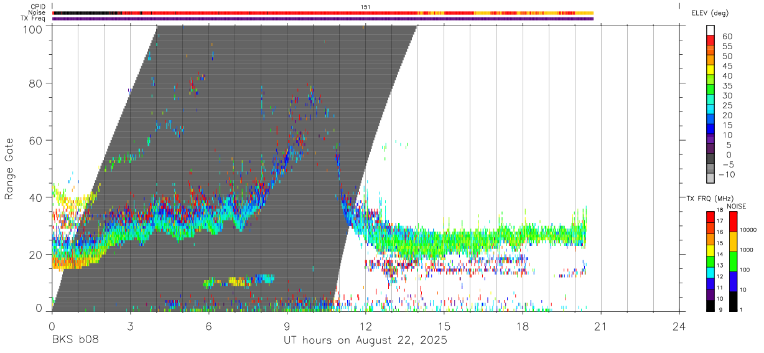Viewport: 764px width, 353px height.
Task: Click the '21' tick label on UT hours axis
Action: 600,326
